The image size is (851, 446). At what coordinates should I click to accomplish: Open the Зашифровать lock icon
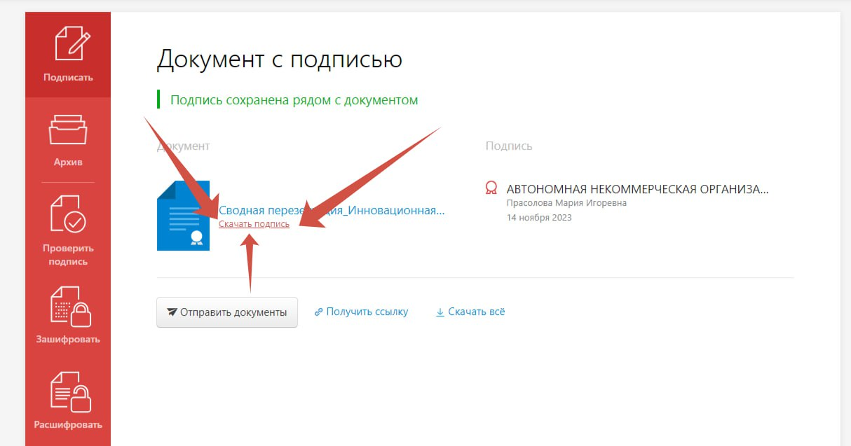pyautogui.click(x=68, y=305)
